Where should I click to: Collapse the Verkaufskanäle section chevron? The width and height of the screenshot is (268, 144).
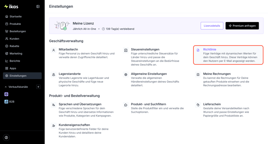pos(6,87)
